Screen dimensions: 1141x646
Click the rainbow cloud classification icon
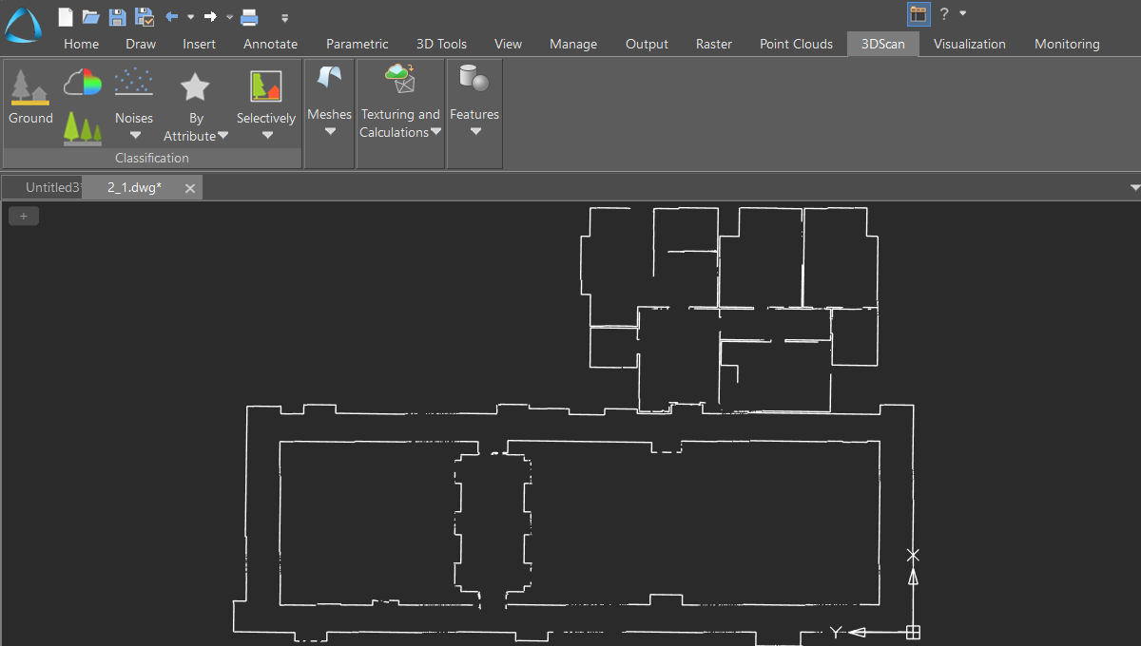(83, 84)
